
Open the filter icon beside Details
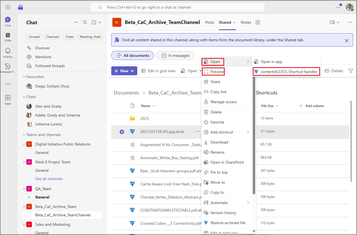pyautogui.click(x=351, y=71)
